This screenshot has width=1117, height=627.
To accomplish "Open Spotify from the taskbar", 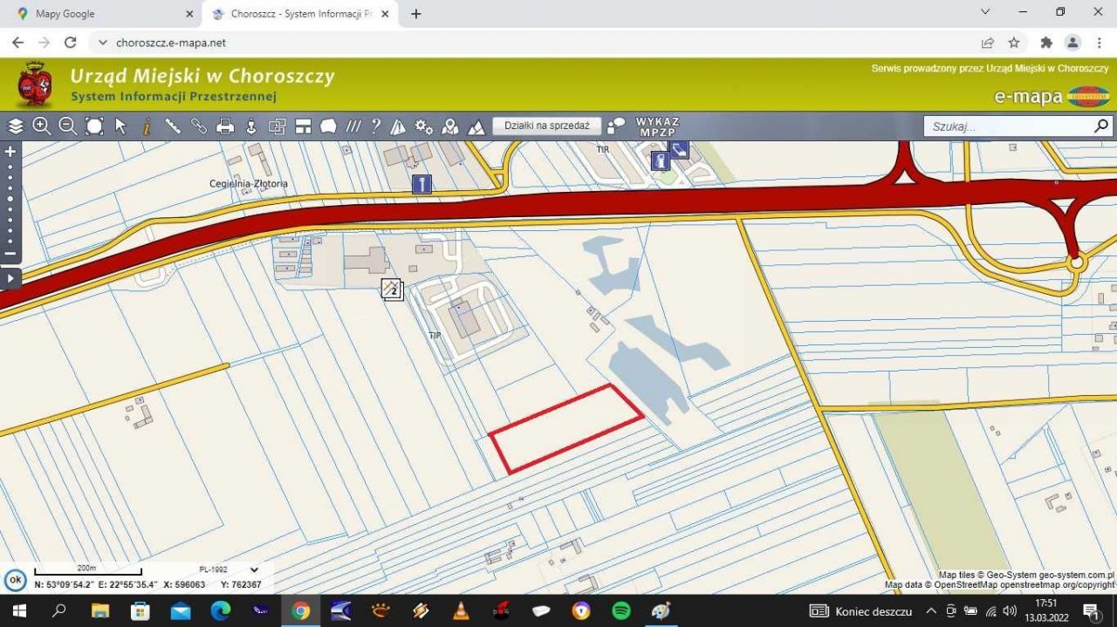I will pos(620,611).
